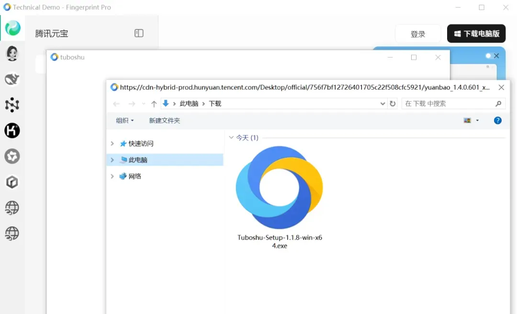Click the refresh icon beside address path
The height and width of the screenshot is (314, 517).
coord(393,103)
